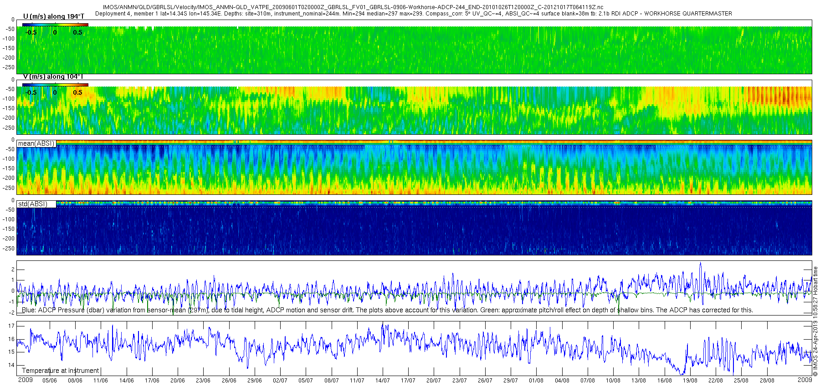This screenshot has width=820, height=387.
Task: Click the 17/07 date tick label
Action: click(408, 381)
